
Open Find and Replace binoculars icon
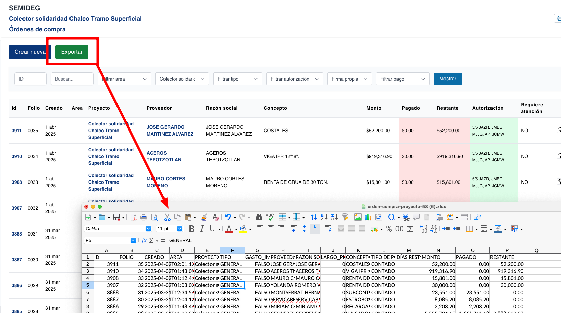(259, 217)
